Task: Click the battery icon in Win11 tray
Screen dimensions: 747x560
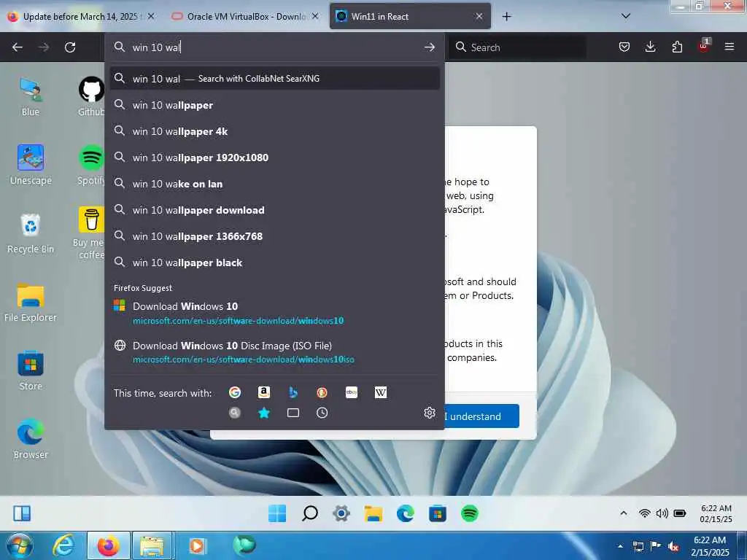Action: tap(680, 513)
